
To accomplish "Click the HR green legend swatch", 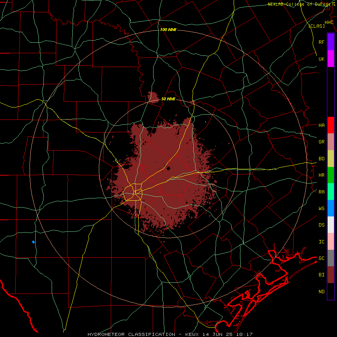I will click(x=331, y=175).
